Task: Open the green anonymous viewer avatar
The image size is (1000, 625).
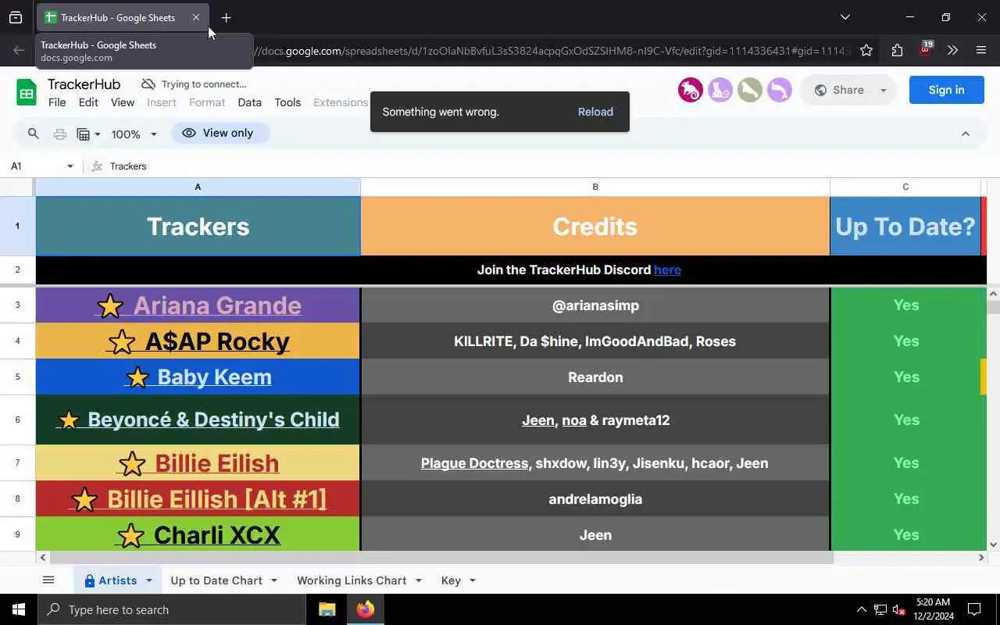Action: click(x=750, y=91)
